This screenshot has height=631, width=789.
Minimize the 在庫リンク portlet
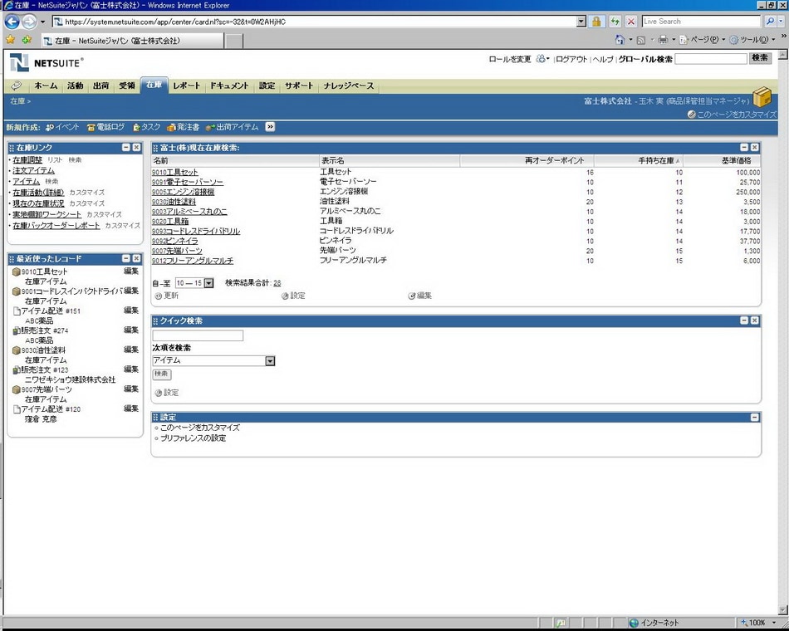tap(125, 148)
